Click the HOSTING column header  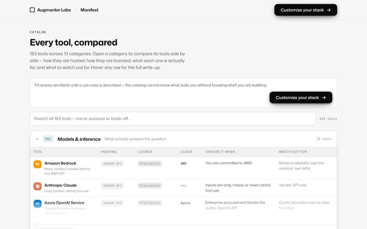(x=109, y=152)
